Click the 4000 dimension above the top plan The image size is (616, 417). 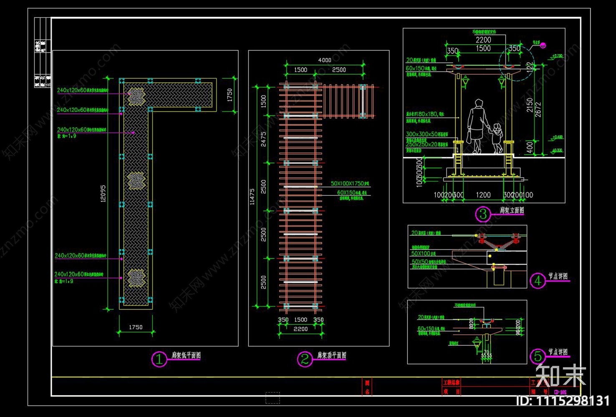click(x=325, y=60)
